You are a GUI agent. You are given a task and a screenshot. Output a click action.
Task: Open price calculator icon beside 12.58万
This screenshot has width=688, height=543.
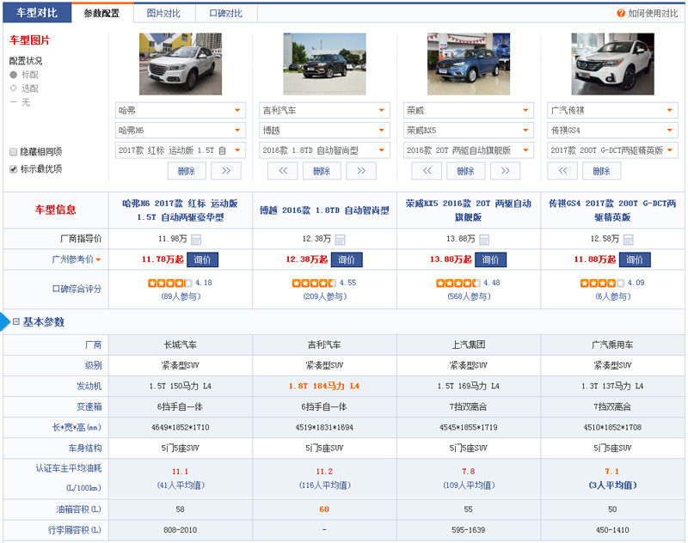629,240
